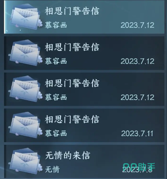The width and height of the screenshot is (167, 179).
Task: Click the envelope icon of the highlighted mail
Action: point(25,17)
